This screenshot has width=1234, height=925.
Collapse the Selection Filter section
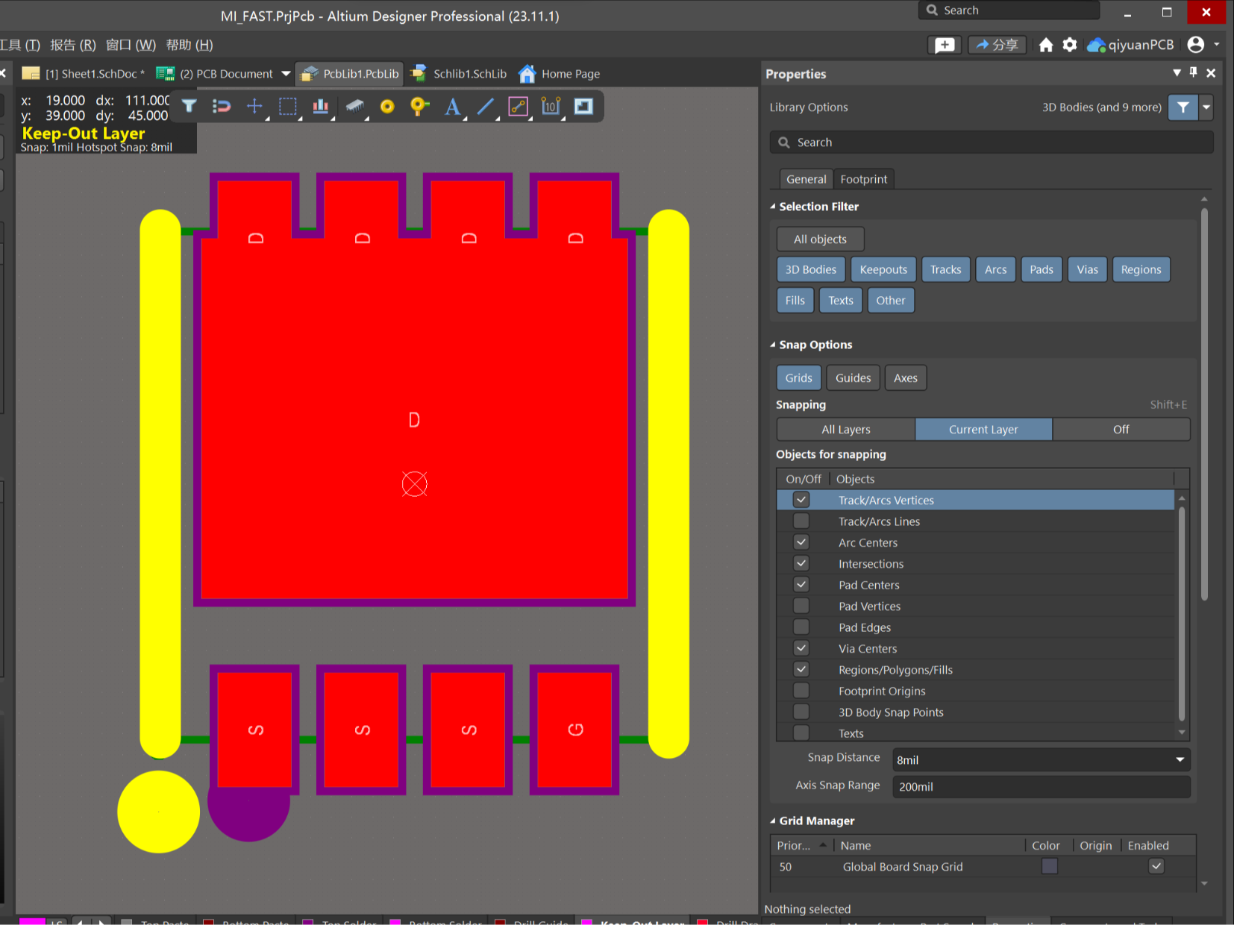[773, 207]
